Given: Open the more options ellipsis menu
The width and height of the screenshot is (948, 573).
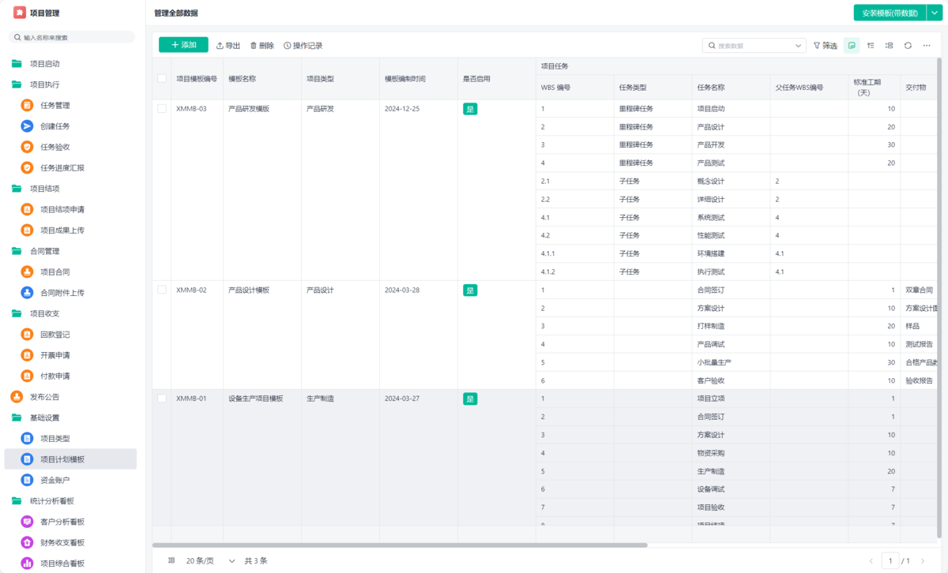Looking at the screenshot, I should tap(927, 46).
